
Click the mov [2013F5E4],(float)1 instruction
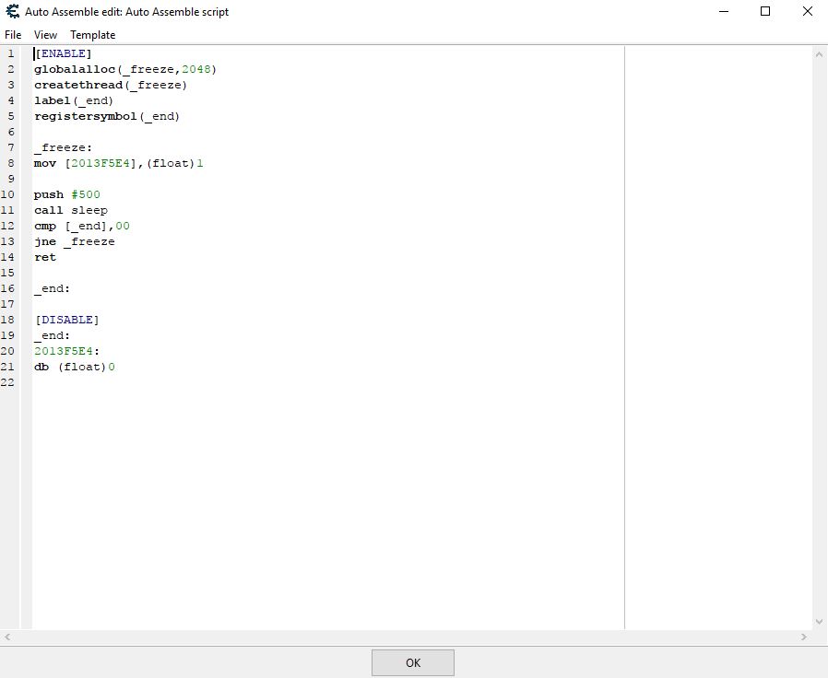click(118, 163)
